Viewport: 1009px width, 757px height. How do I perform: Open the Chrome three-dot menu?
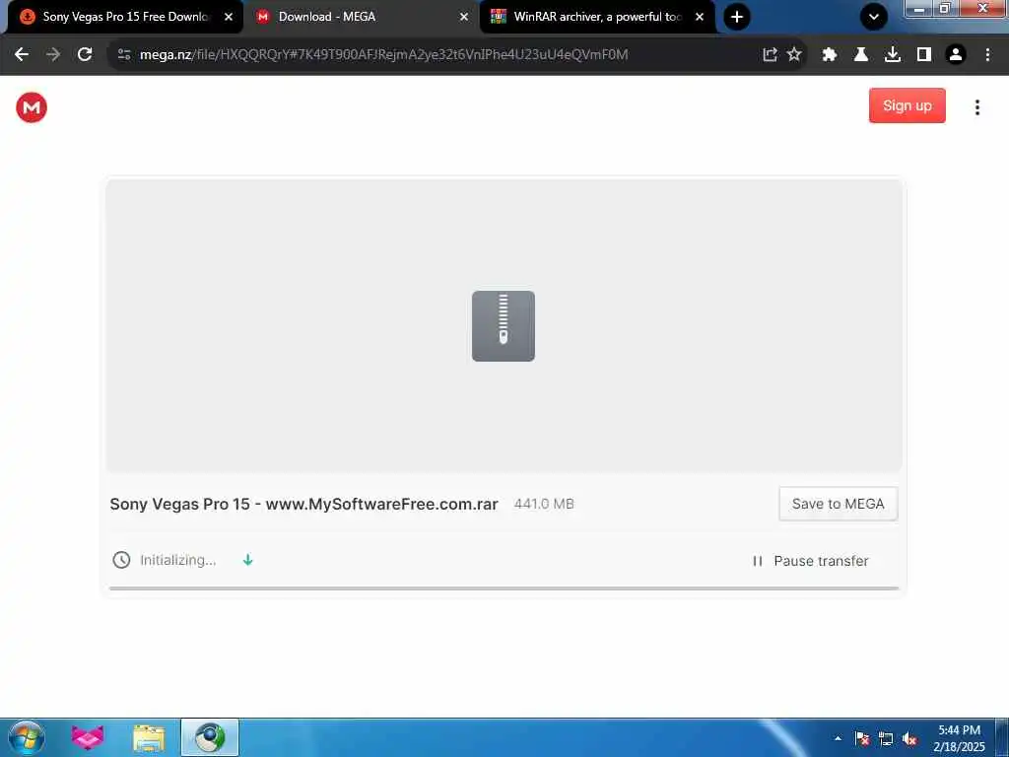[x=987, y=54]
